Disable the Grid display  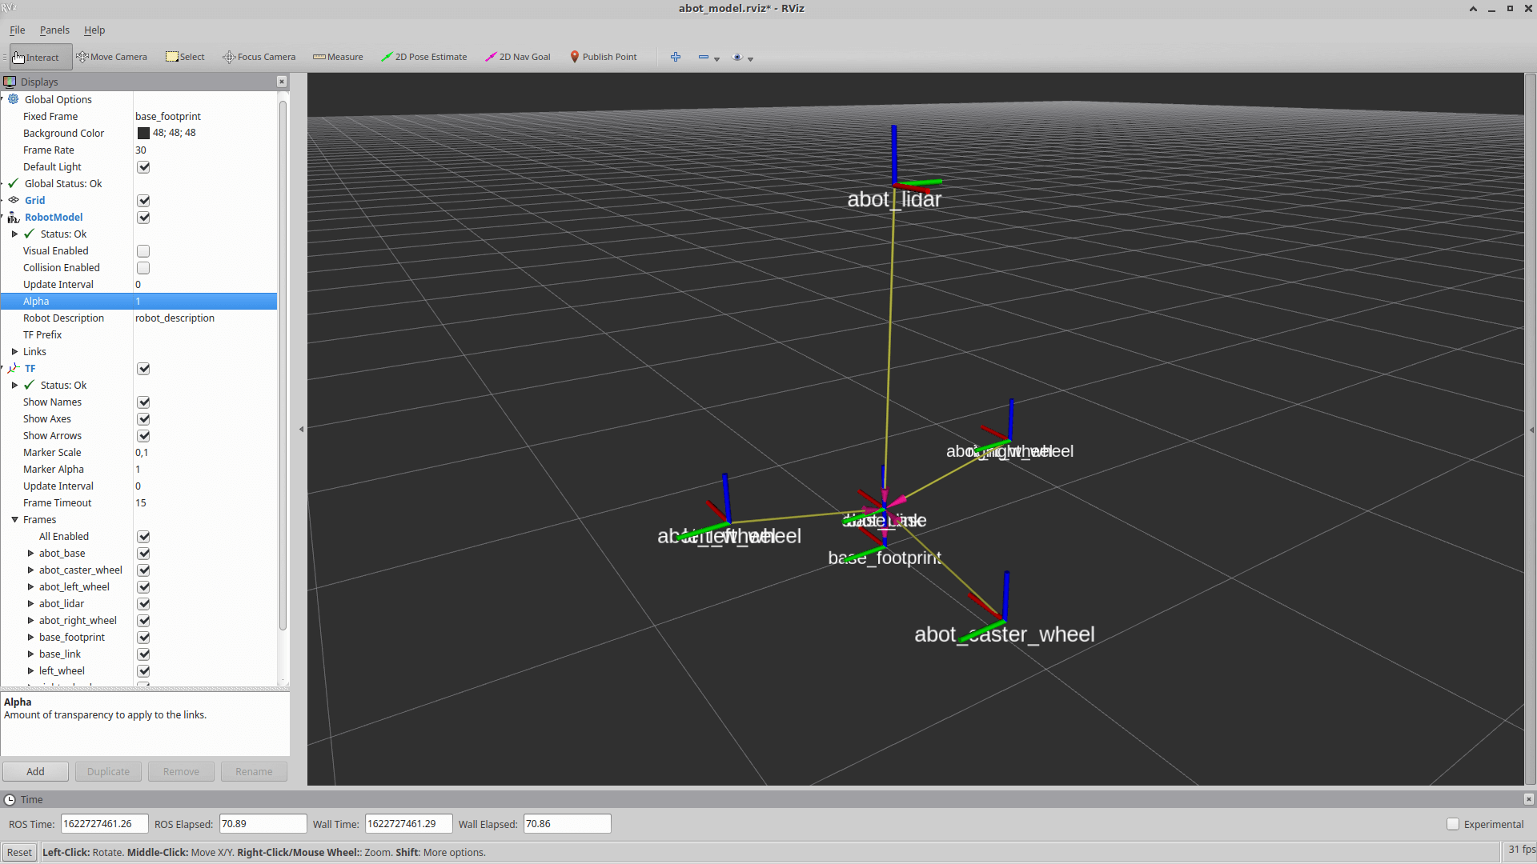pos(143,200)
